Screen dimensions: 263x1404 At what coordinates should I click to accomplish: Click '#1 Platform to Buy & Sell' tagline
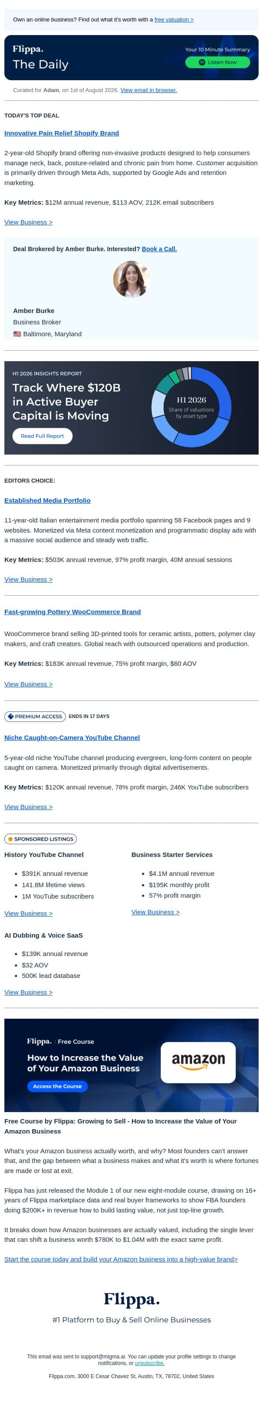point(131,1320)
